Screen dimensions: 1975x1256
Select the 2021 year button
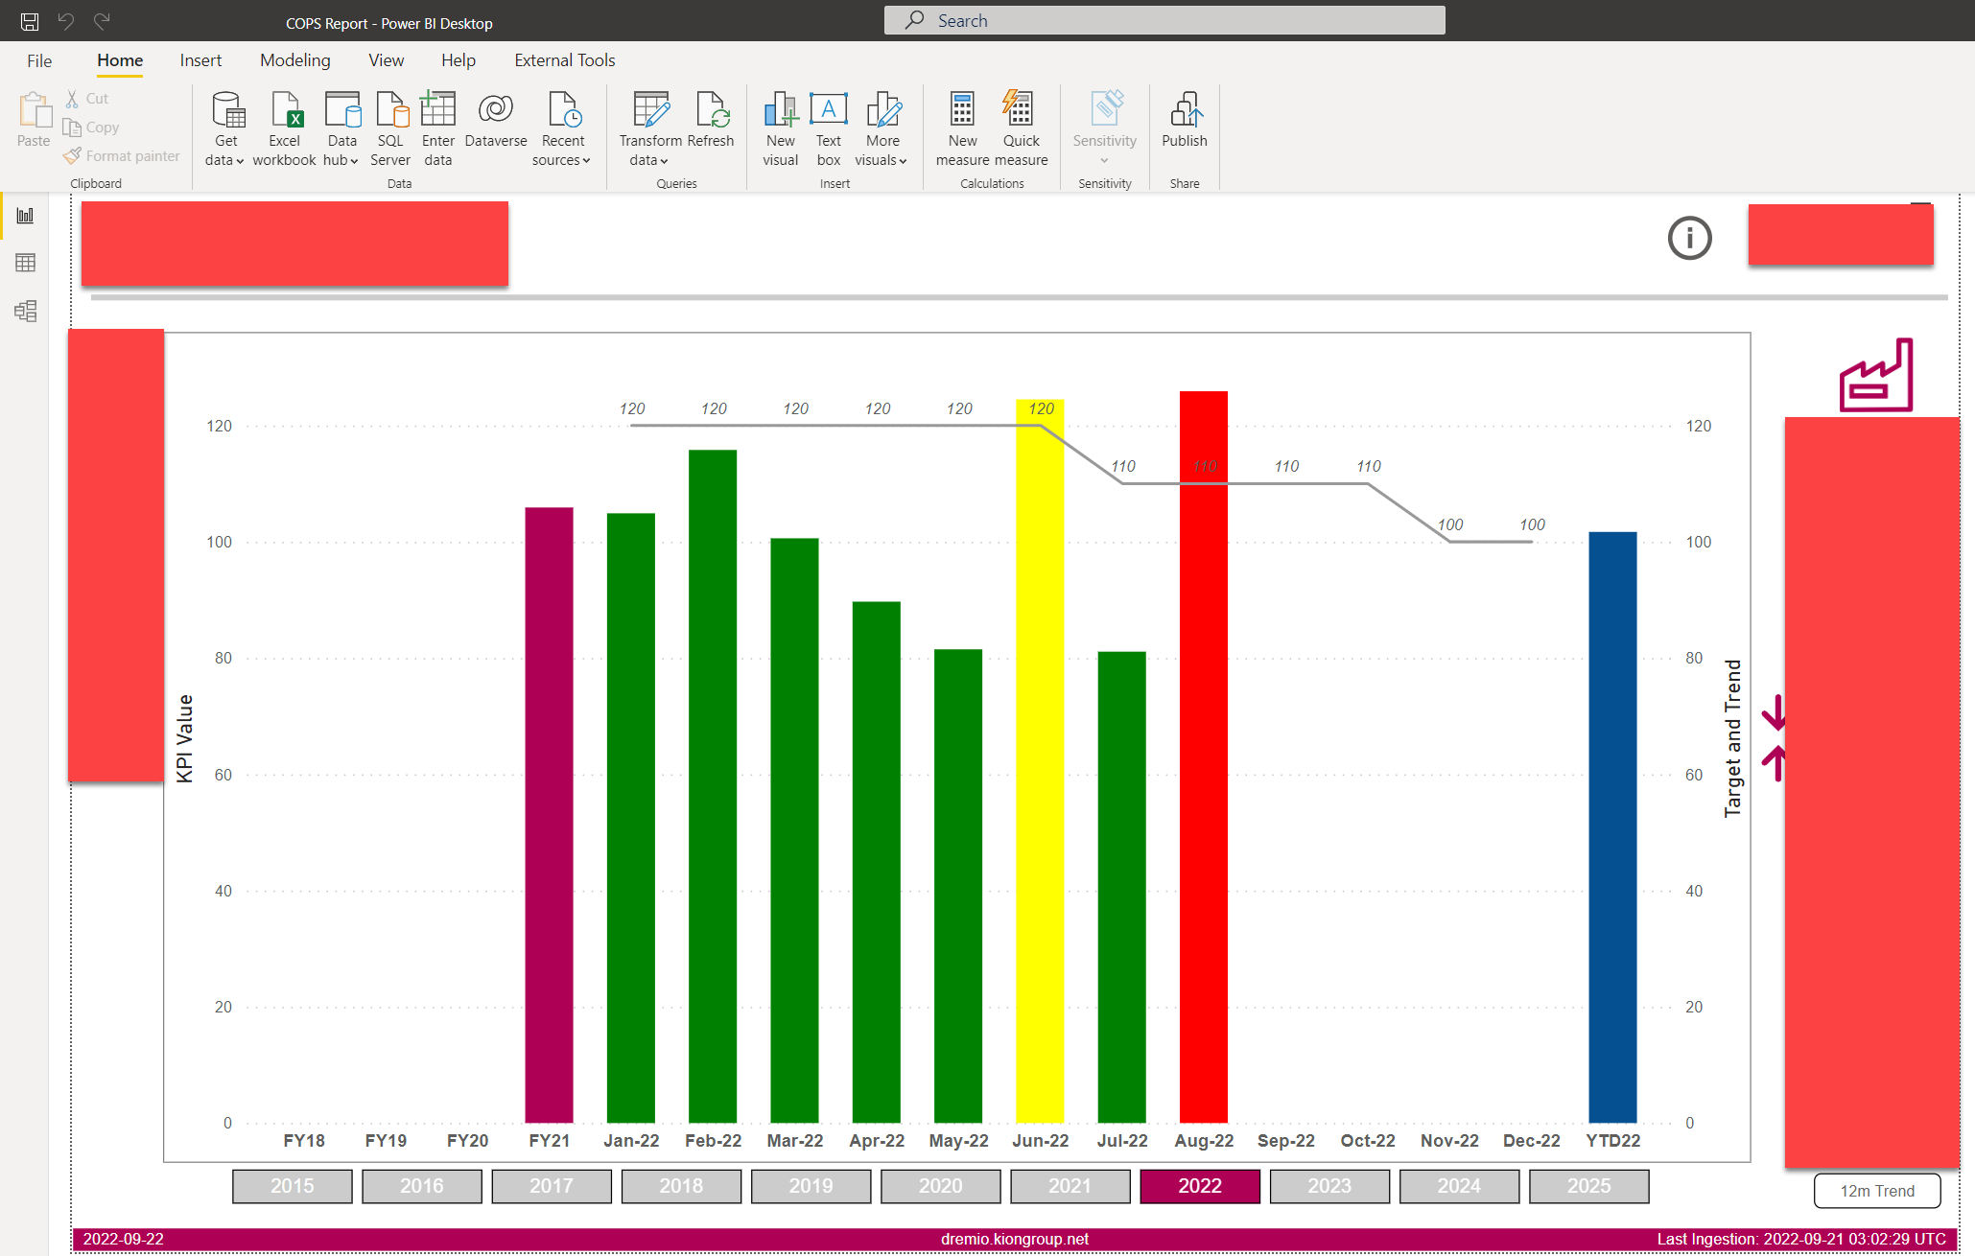tap(1070, 1186)
